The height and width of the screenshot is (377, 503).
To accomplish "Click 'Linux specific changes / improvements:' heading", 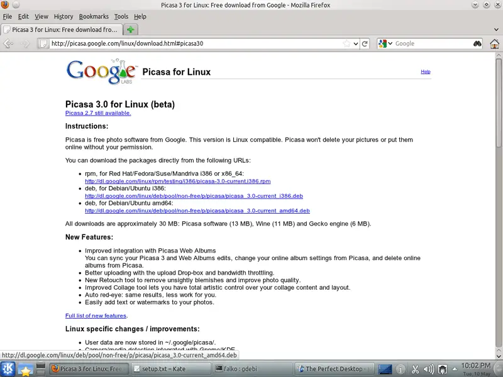I will [x=133, y=329].
